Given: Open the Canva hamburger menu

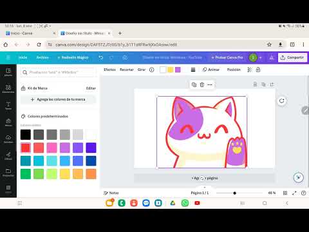Looking at the screenshot, I should 8,57.
